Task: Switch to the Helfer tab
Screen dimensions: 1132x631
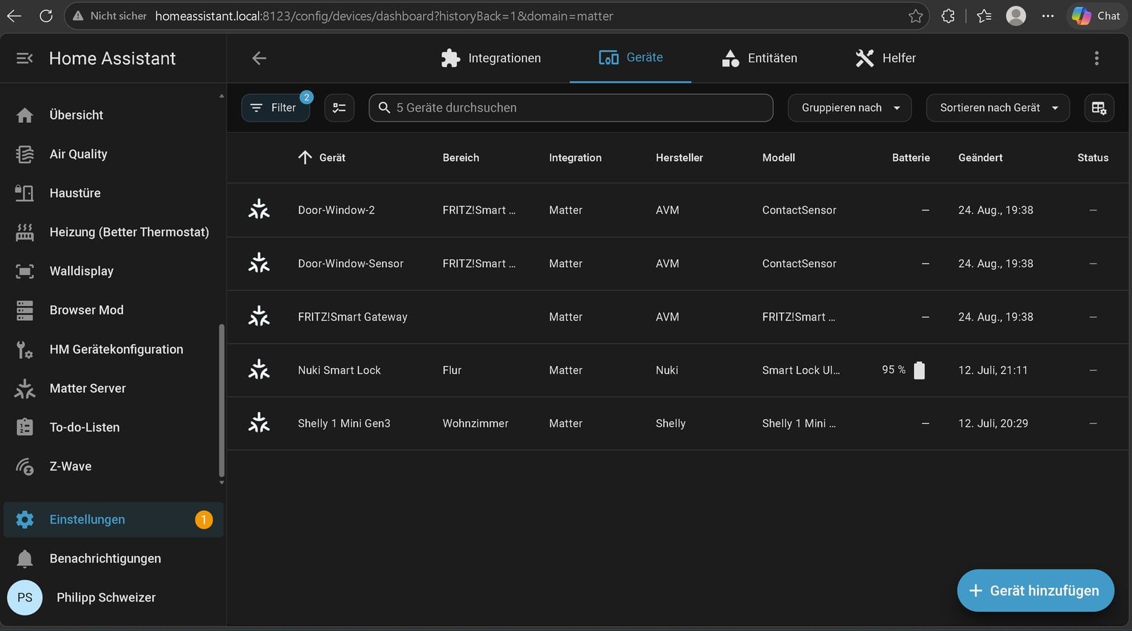Action: point(885,58)
